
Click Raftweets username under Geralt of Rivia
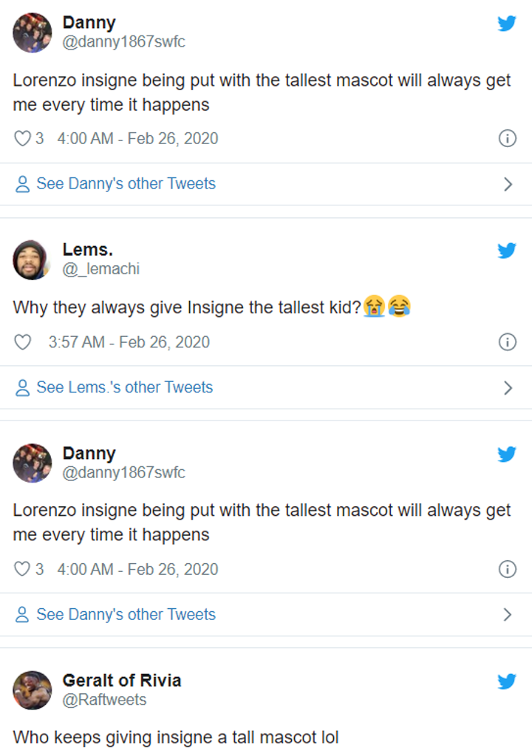pyautogui.click(x=104, y=700)
